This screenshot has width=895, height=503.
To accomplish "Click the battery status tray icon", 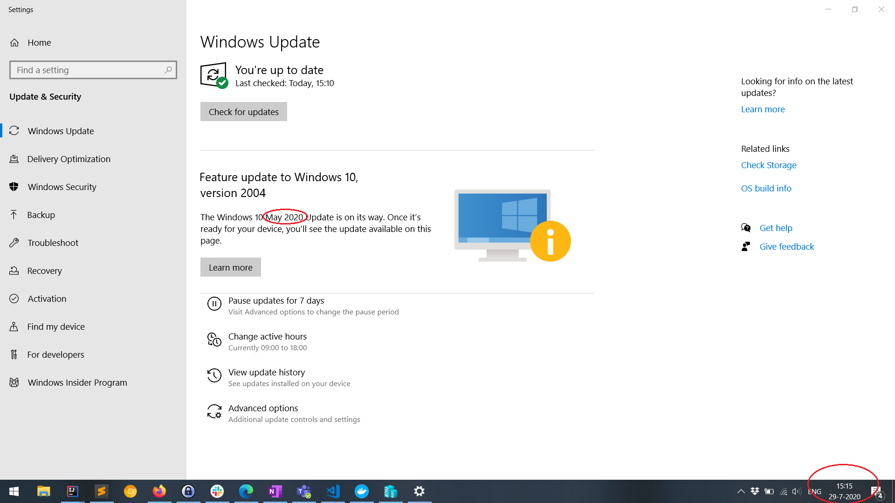I will (x=769, y=491).
